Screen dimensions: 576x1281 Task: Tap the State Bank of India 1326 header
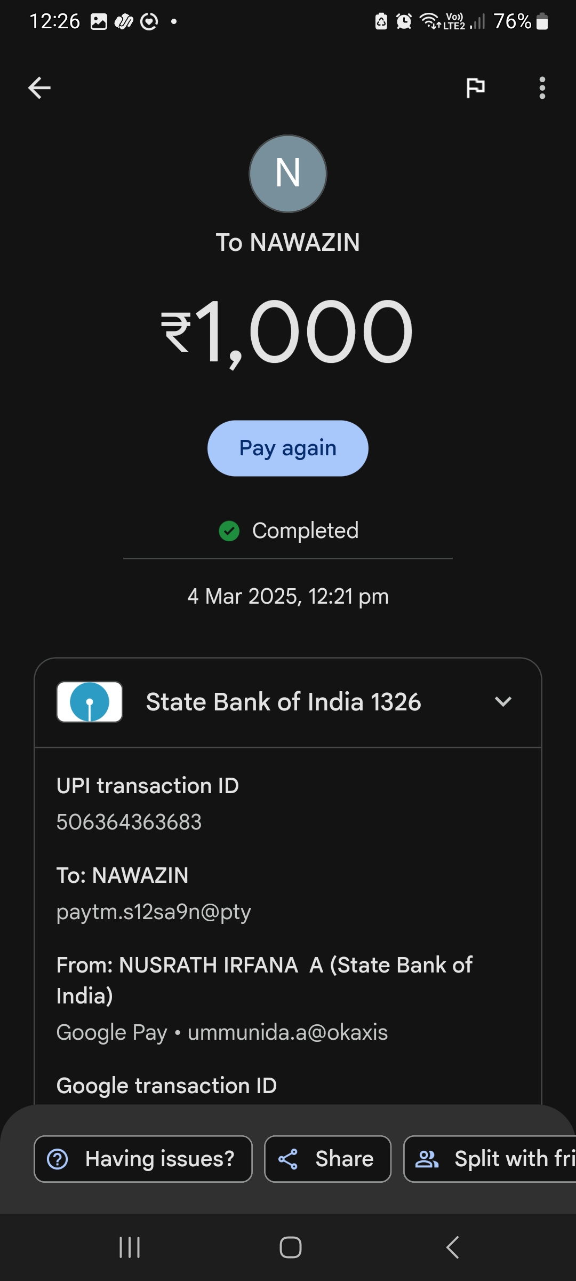click(284, 702)
